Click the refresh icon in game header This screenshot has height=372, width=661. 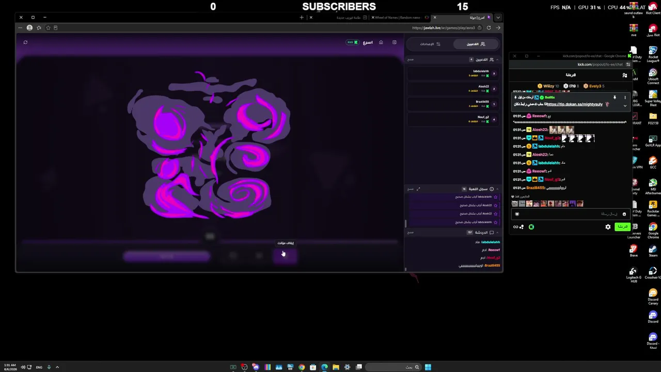point(25,42)
